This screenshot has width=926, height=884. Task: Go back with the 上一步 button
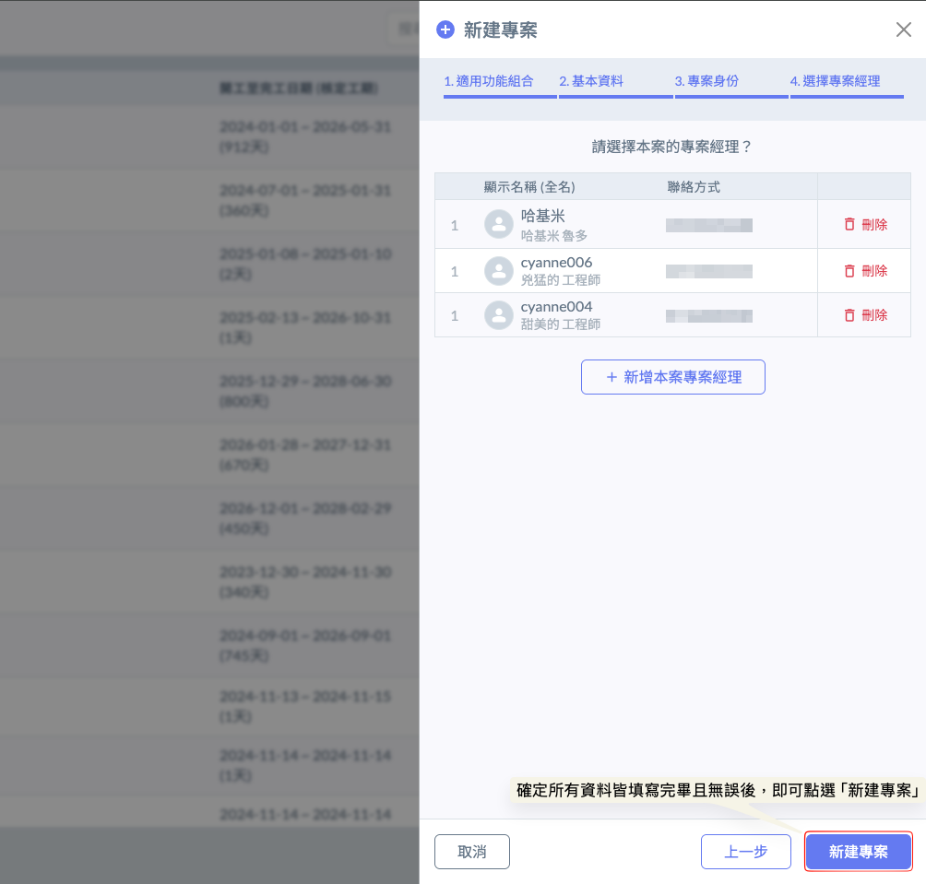tap(745, 852)
